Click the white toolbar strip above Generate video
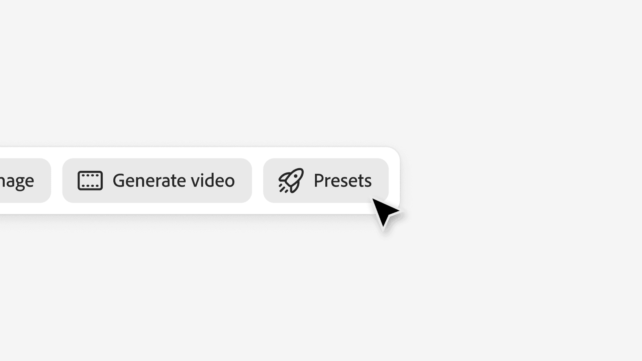The width and height of the screenshot is (642, 361). tap(157, 153)
